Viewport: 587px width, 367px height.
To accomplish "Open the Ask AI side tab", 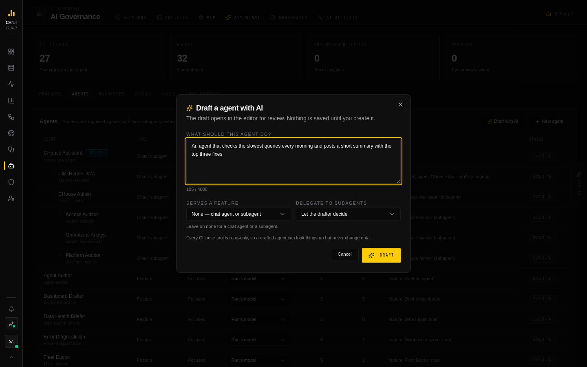I will point(579,183).
